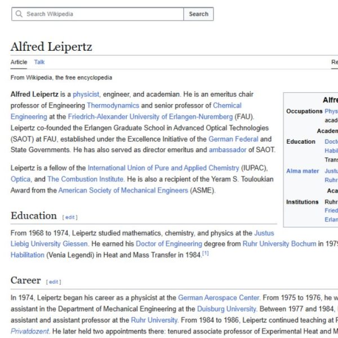Select the Alfred Leipertz page heading
Viewport: 338px width, 338px height.
pos(51,47)
